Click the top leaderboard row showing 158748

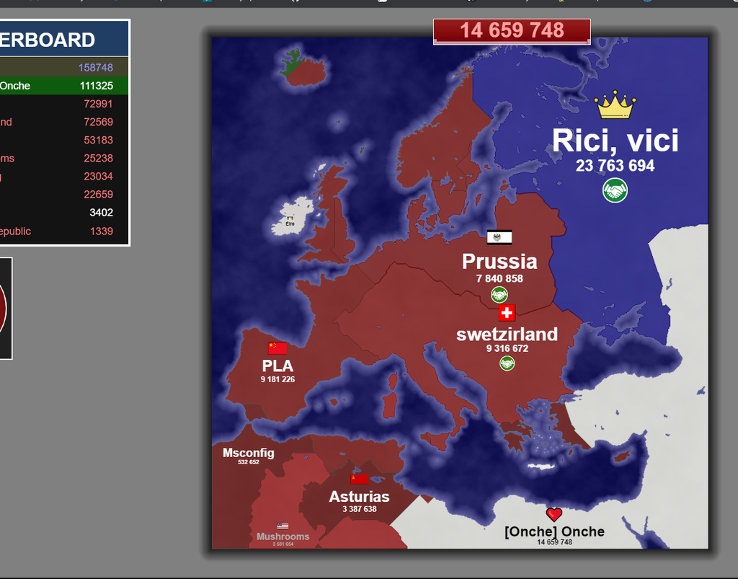[63, 67]
